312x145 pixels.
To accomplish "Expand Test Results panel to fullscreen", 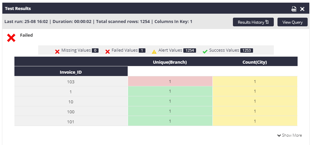I will pos(302,9).
